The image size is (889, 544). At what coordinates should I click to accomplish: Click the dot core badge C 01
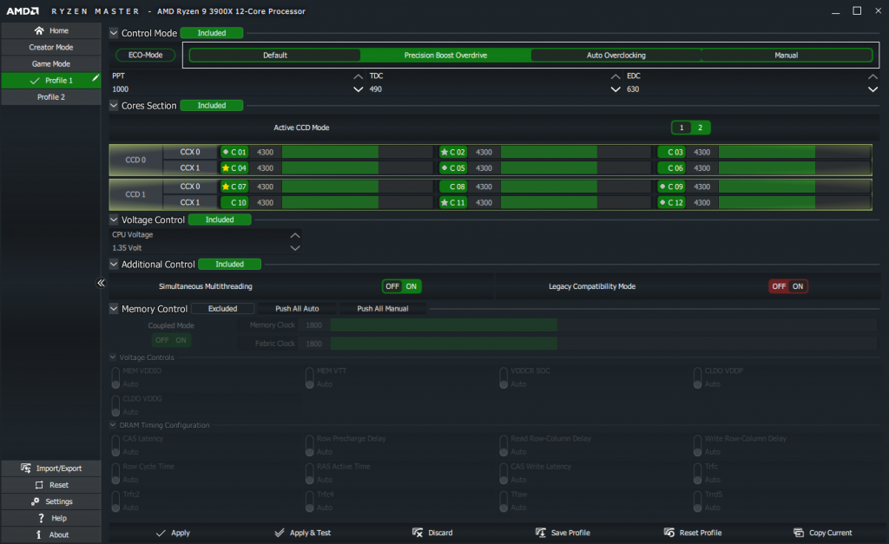[x=234, y=152]
